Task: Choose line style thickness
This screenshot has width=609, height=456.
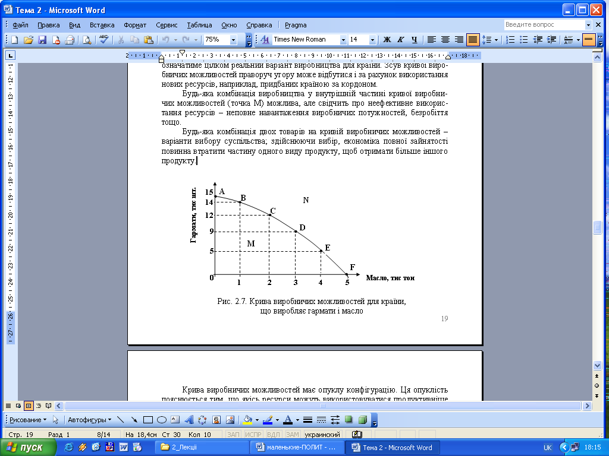Action: (x=307, y=420)
